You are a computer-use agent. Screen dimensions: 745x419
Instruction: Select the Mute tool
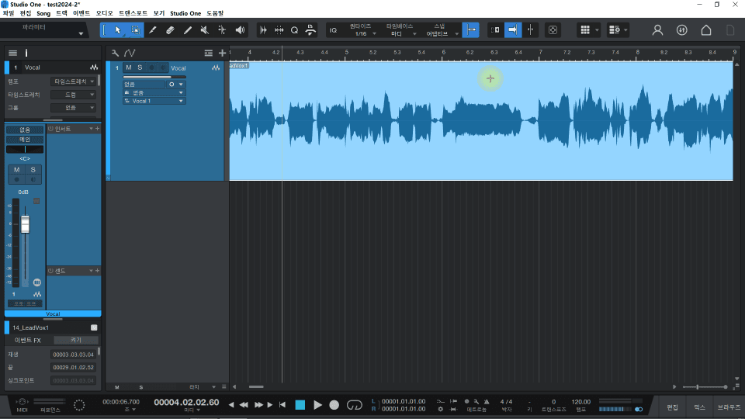[205, 30]
